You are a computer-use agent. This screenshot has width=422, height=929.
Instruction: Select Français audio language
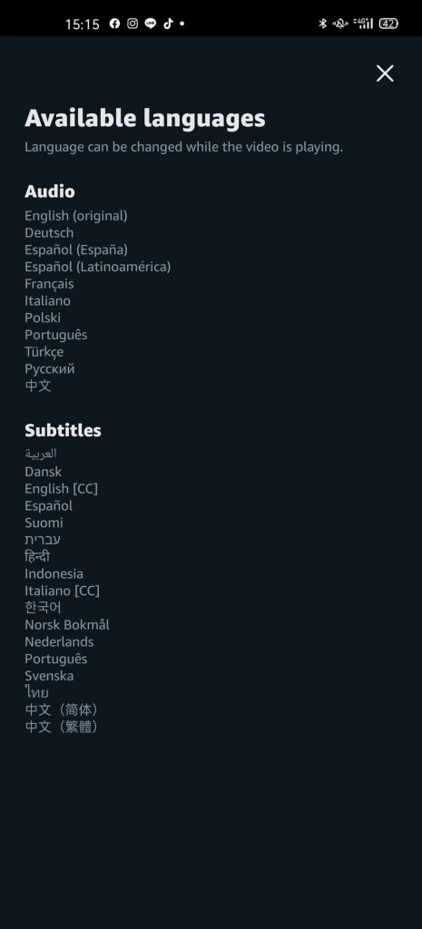[x=49, y=284]
